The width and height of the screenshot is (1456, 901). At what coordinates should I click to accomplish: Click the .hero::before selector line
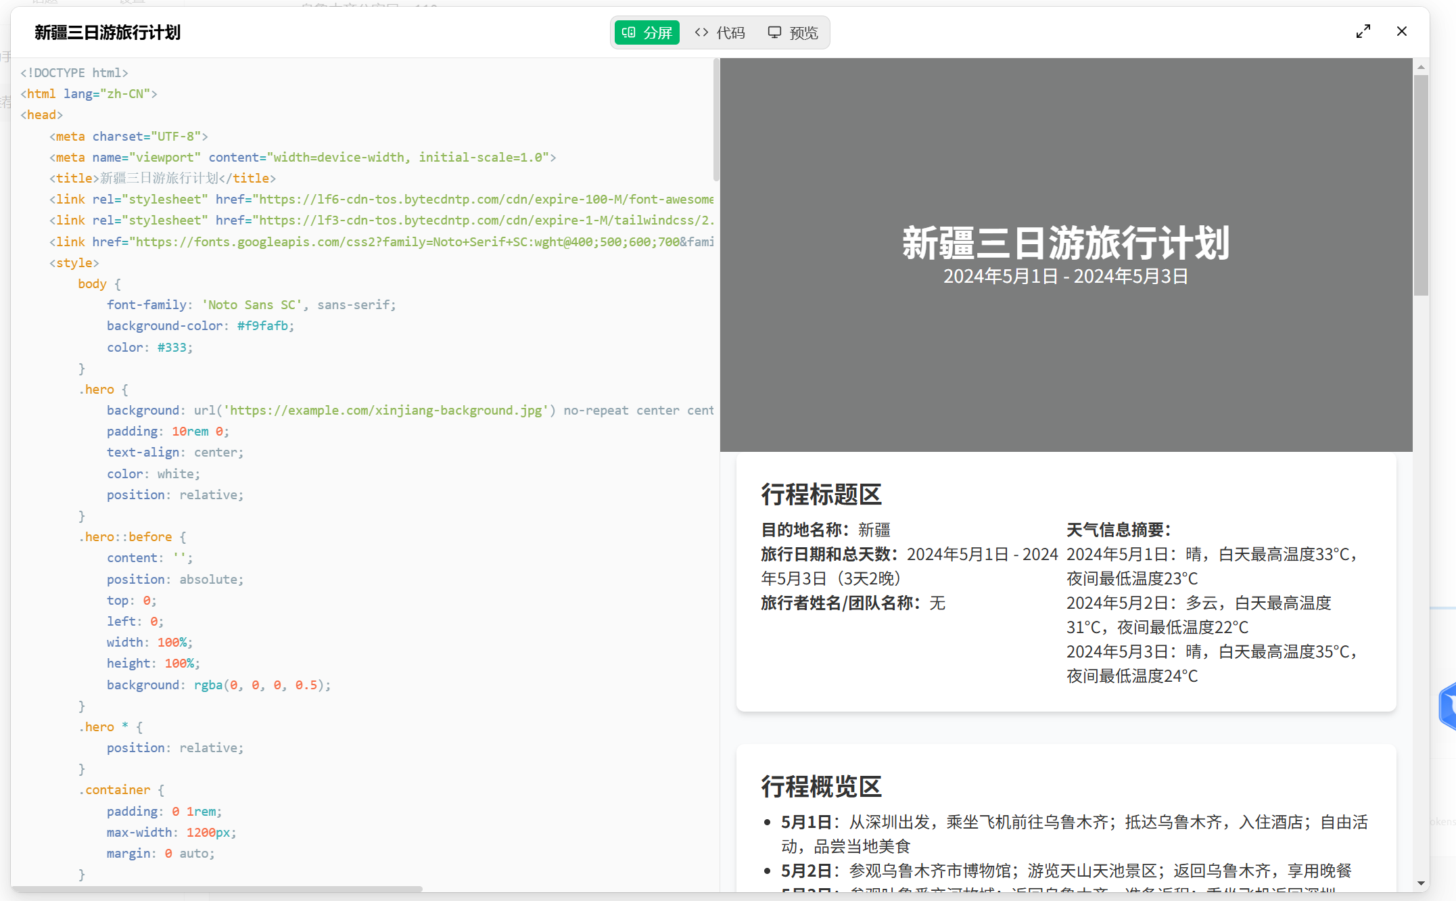click(x=133, y=536)
